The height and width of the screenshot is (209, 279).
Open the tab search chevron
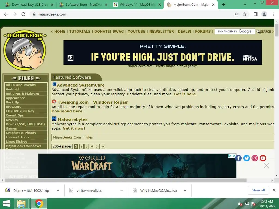click(245, 5)
